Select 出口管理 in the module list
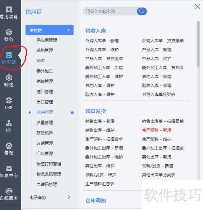203x210 pixels. click(45, 102)
